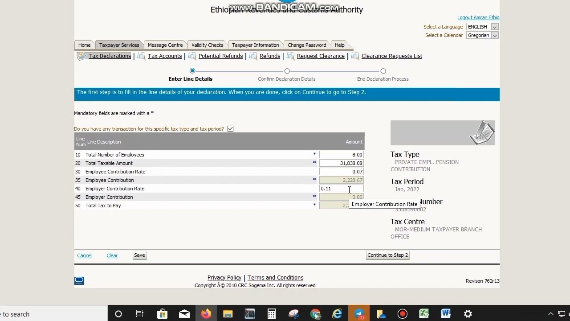Click Continue to Step 2
This screenshot has height=321, width=570.
pyautogui.click(x=387, y=255)
